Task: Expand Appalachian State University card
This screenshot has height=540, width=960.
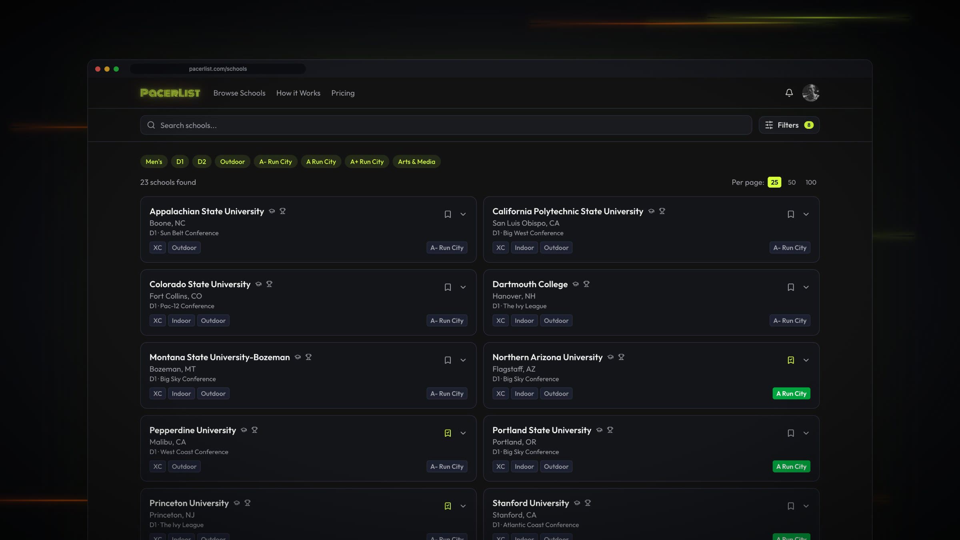Action: (x=463, y=214)
